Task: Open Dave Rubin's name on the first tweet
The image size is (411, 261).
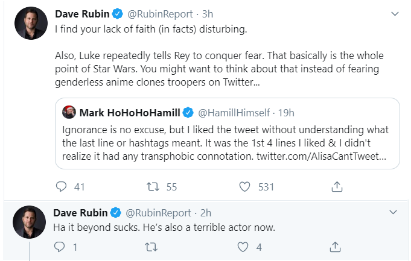Action: click(x=81, y=14)
